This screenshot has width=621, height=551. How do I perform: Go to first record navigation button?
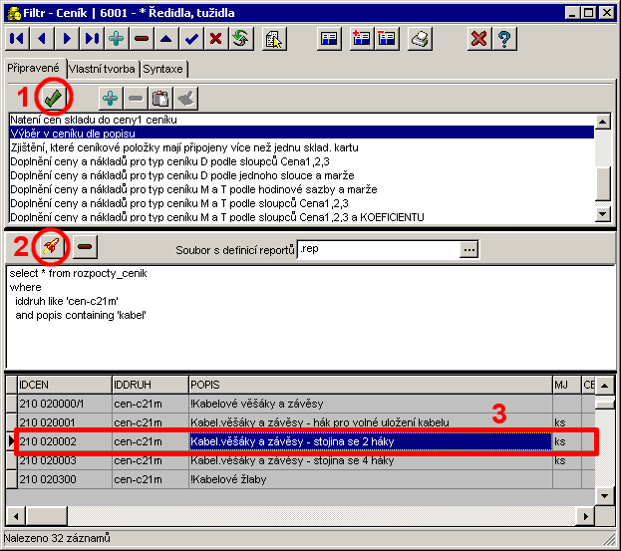click(18, 38)
